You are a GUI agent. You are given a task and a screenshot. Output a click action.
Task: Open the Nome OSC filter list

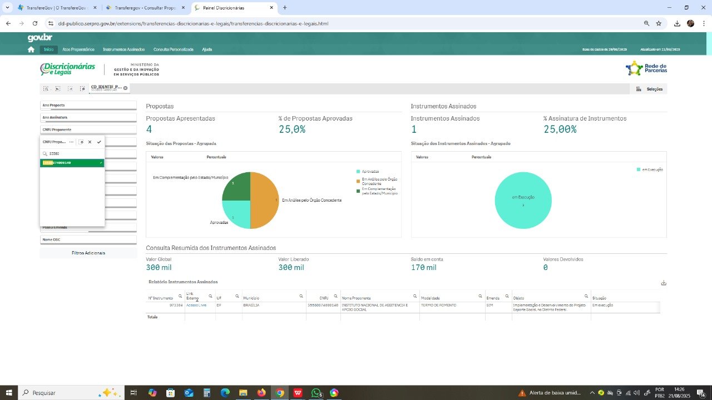coord(88,239)
